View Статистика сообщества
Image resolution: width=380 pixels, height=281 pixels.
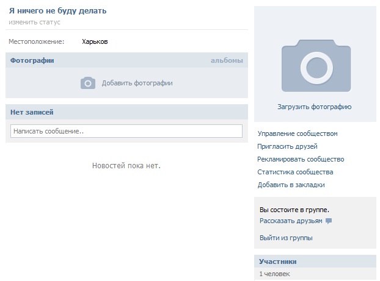point(295,172)
